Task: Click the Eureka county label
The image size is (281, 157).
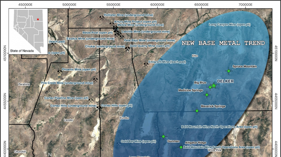Action: pos(124,118)
